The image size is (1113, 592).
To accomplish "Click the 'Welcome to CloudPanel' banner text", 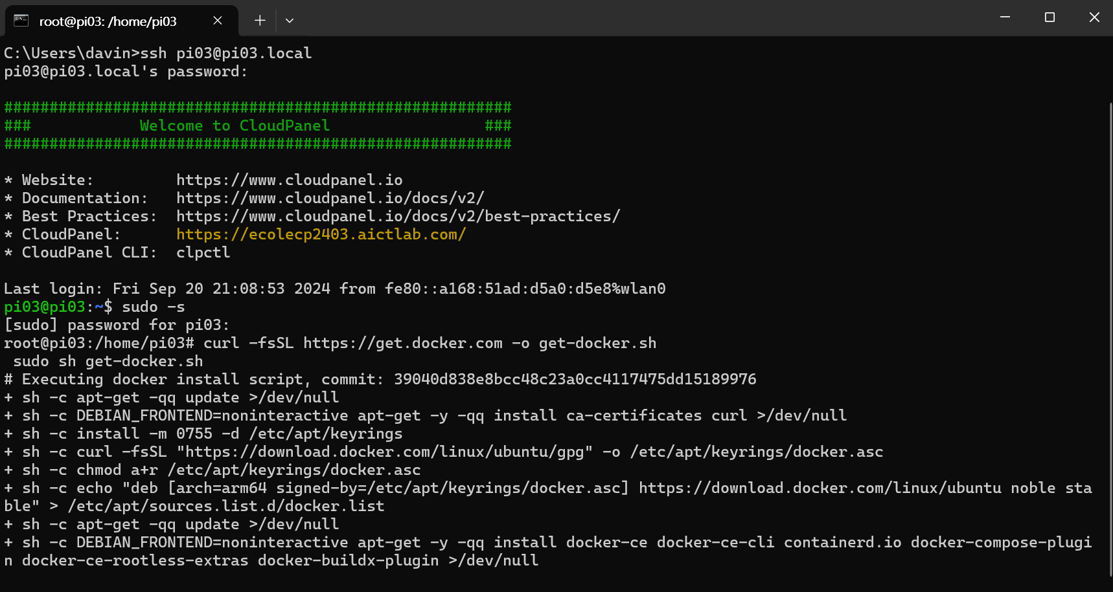I will (235, 126).
